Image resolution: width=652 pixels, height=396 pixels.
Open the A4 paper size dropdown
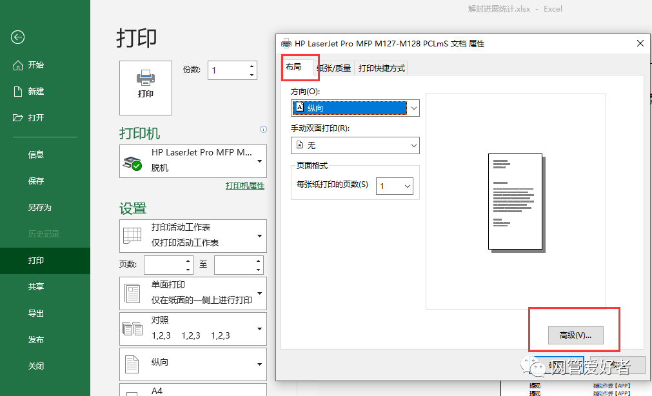193,390
